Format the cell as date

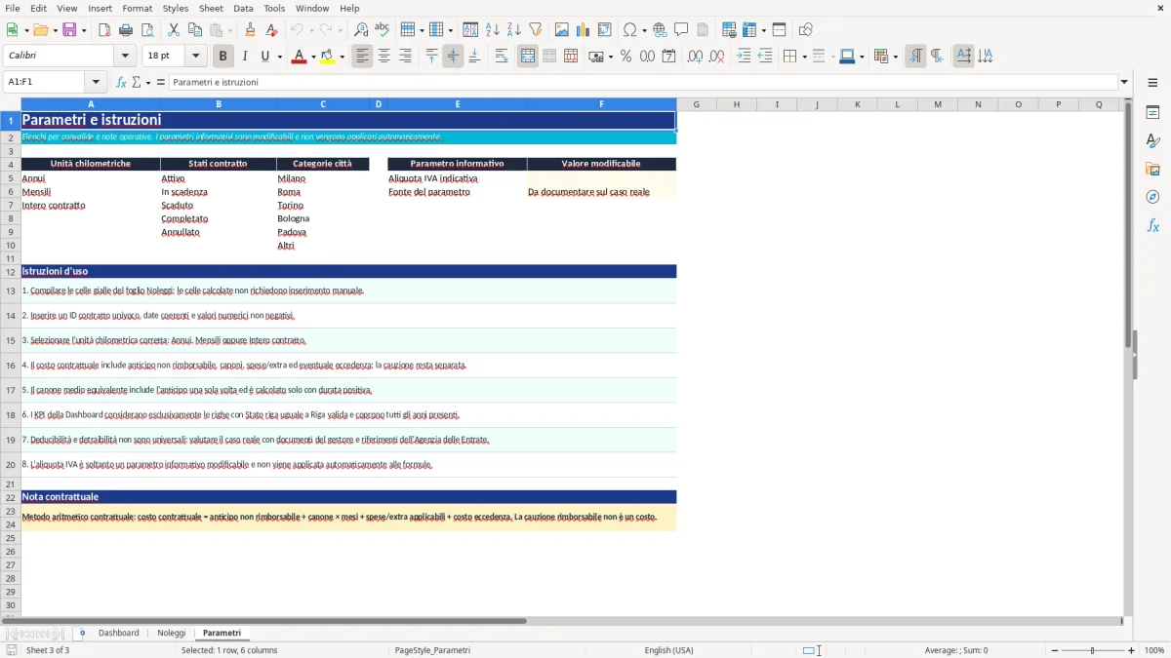pyautogui.click(x=668, y=57)
